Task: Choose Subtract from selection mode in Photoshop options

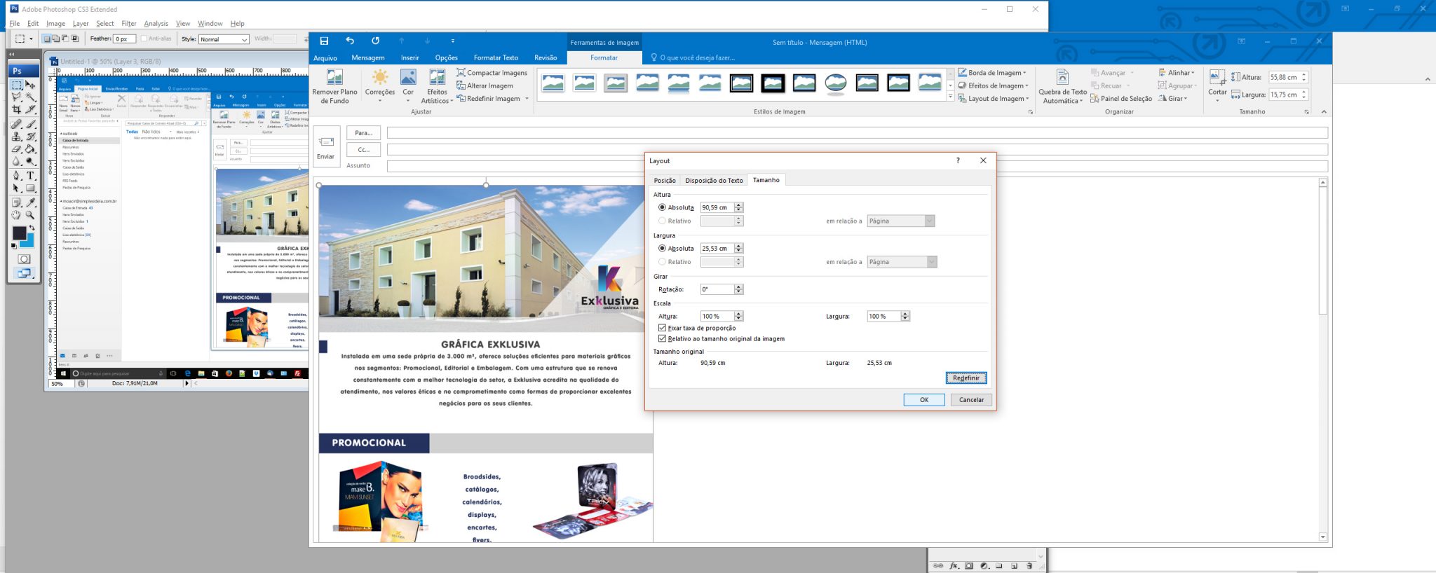Action: click(x=65, y=39)
